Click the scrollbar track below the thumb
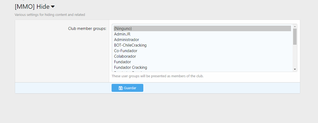The height and width of the screenshot is (123, 318). click(x=295, y=56)
